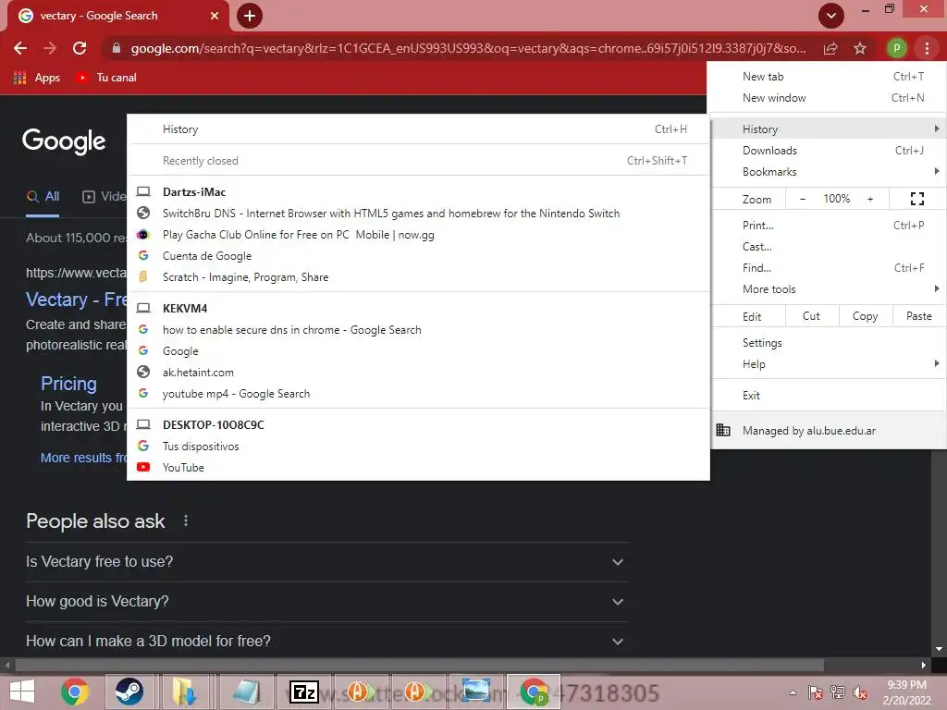Open the Tu canal YouTube bookmark
Image resolution: width=947 pixels, height=710 pixels.
(106, 78)
